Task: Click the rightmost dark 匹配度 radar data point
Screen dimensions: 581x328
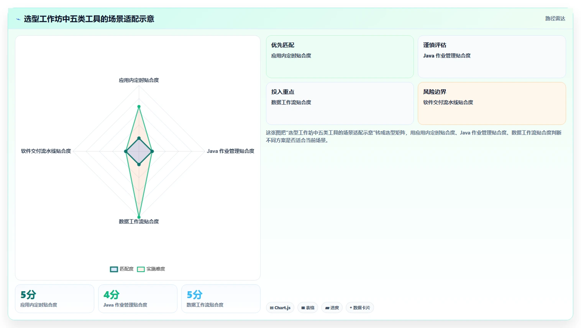Action: pos(152,151)
